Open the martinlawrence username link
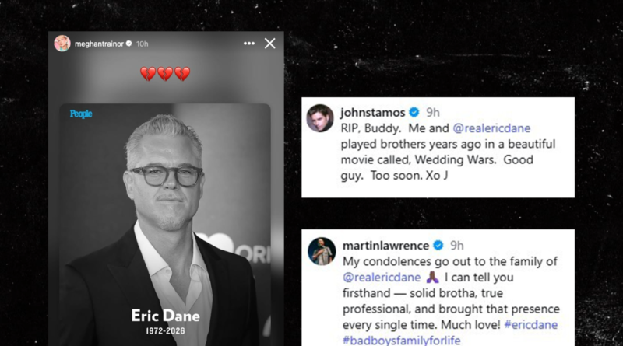The width and height of the screenshot is (623, 346). coord(385,246)
